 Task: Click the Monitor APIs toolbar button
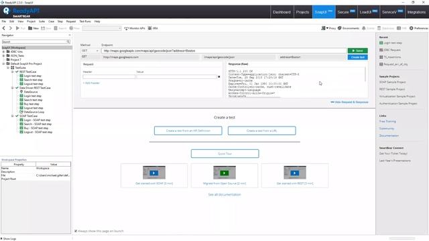134,28
